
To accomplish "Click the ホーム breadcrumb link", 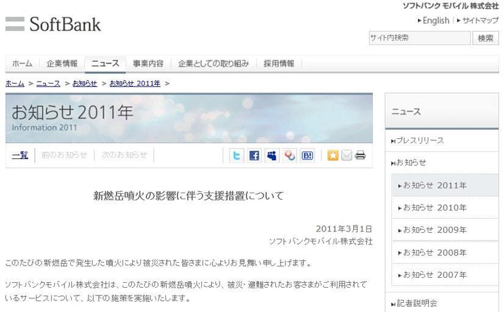I will click(15, 83).
